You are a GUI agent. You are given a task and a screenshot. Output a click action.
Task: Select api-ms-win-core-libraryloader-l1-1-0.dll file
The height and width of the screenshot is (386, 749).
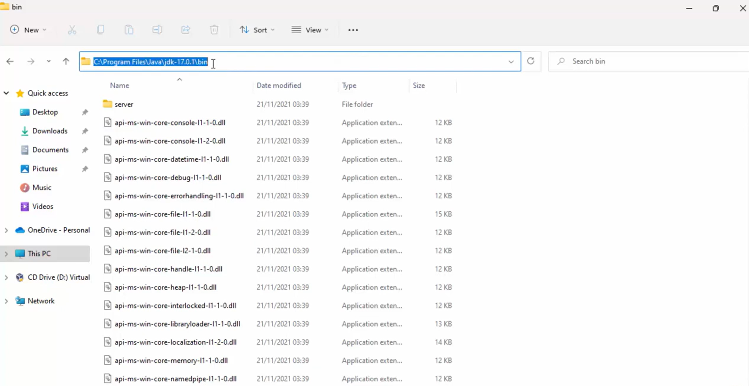pos(177,324)
